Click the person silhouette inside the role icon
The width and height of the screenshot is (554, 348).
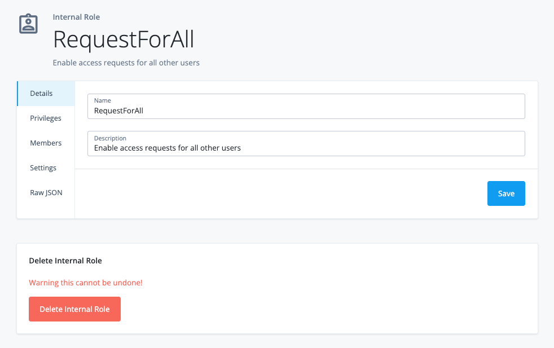tap(28, 24)
